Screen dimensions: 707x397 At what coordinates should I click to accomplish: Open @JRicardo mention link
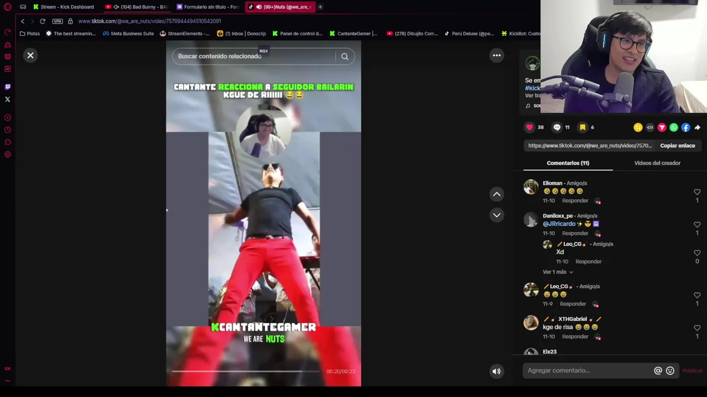(559, 224)
